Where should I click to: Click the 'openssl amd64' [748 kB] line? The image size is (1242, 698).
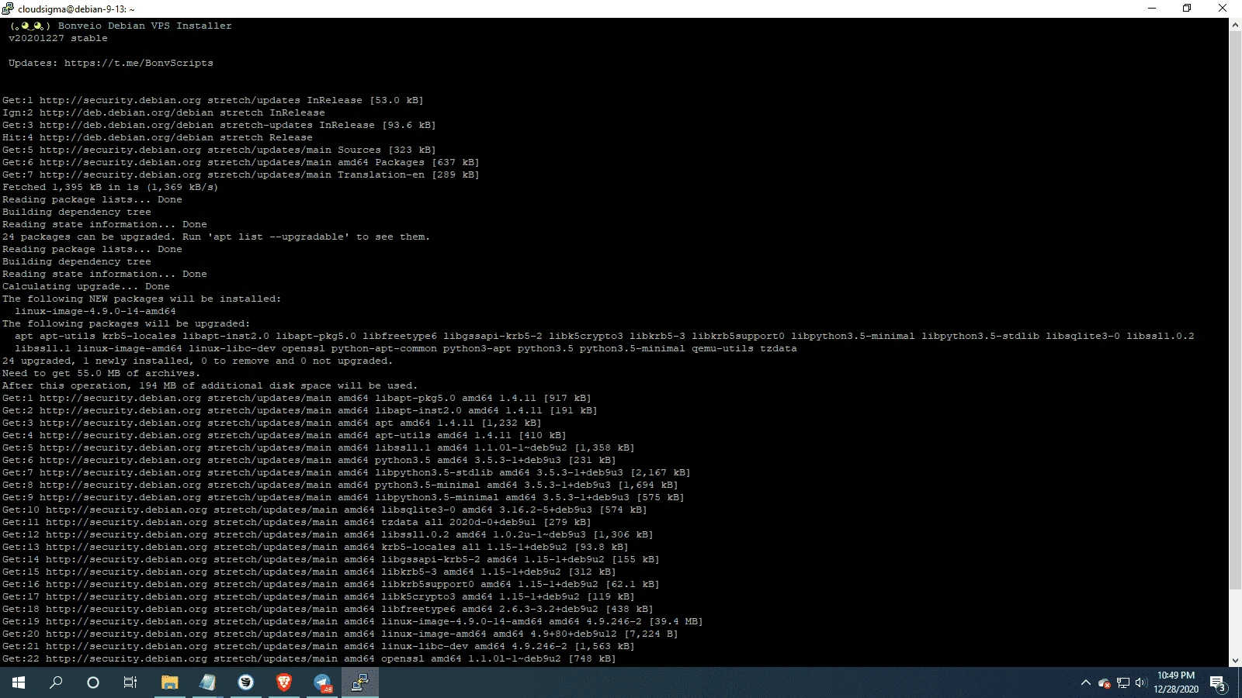point(309,658)
